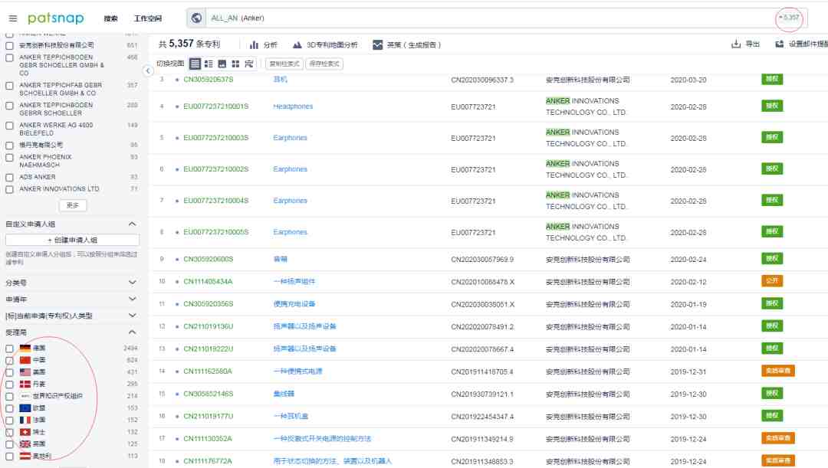The width and height of the screenshot is (828, 468).
Task: Open the 搜索 top navigation menu
Action: pos(111,18)
